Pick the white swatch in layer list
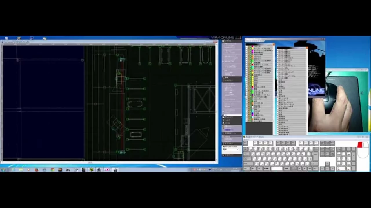371x208 pixels. (x=252, y=107)
